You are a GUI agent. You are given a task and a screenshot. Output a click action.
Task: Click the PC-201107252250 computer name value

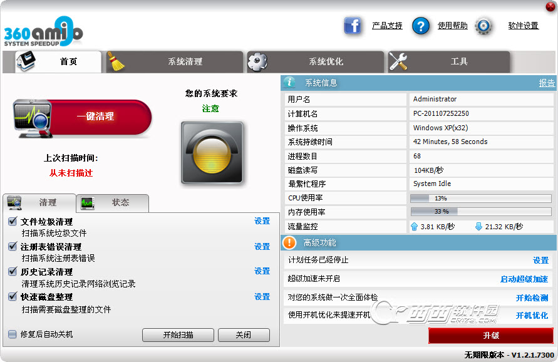point(441,113)
